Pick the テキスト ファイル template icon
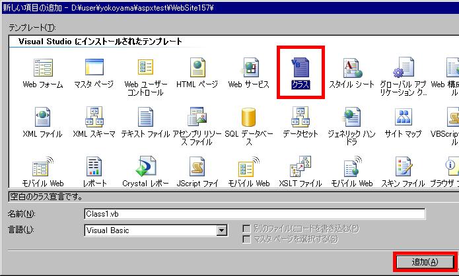Screen dimensions: 459x276 click(145, 117)
